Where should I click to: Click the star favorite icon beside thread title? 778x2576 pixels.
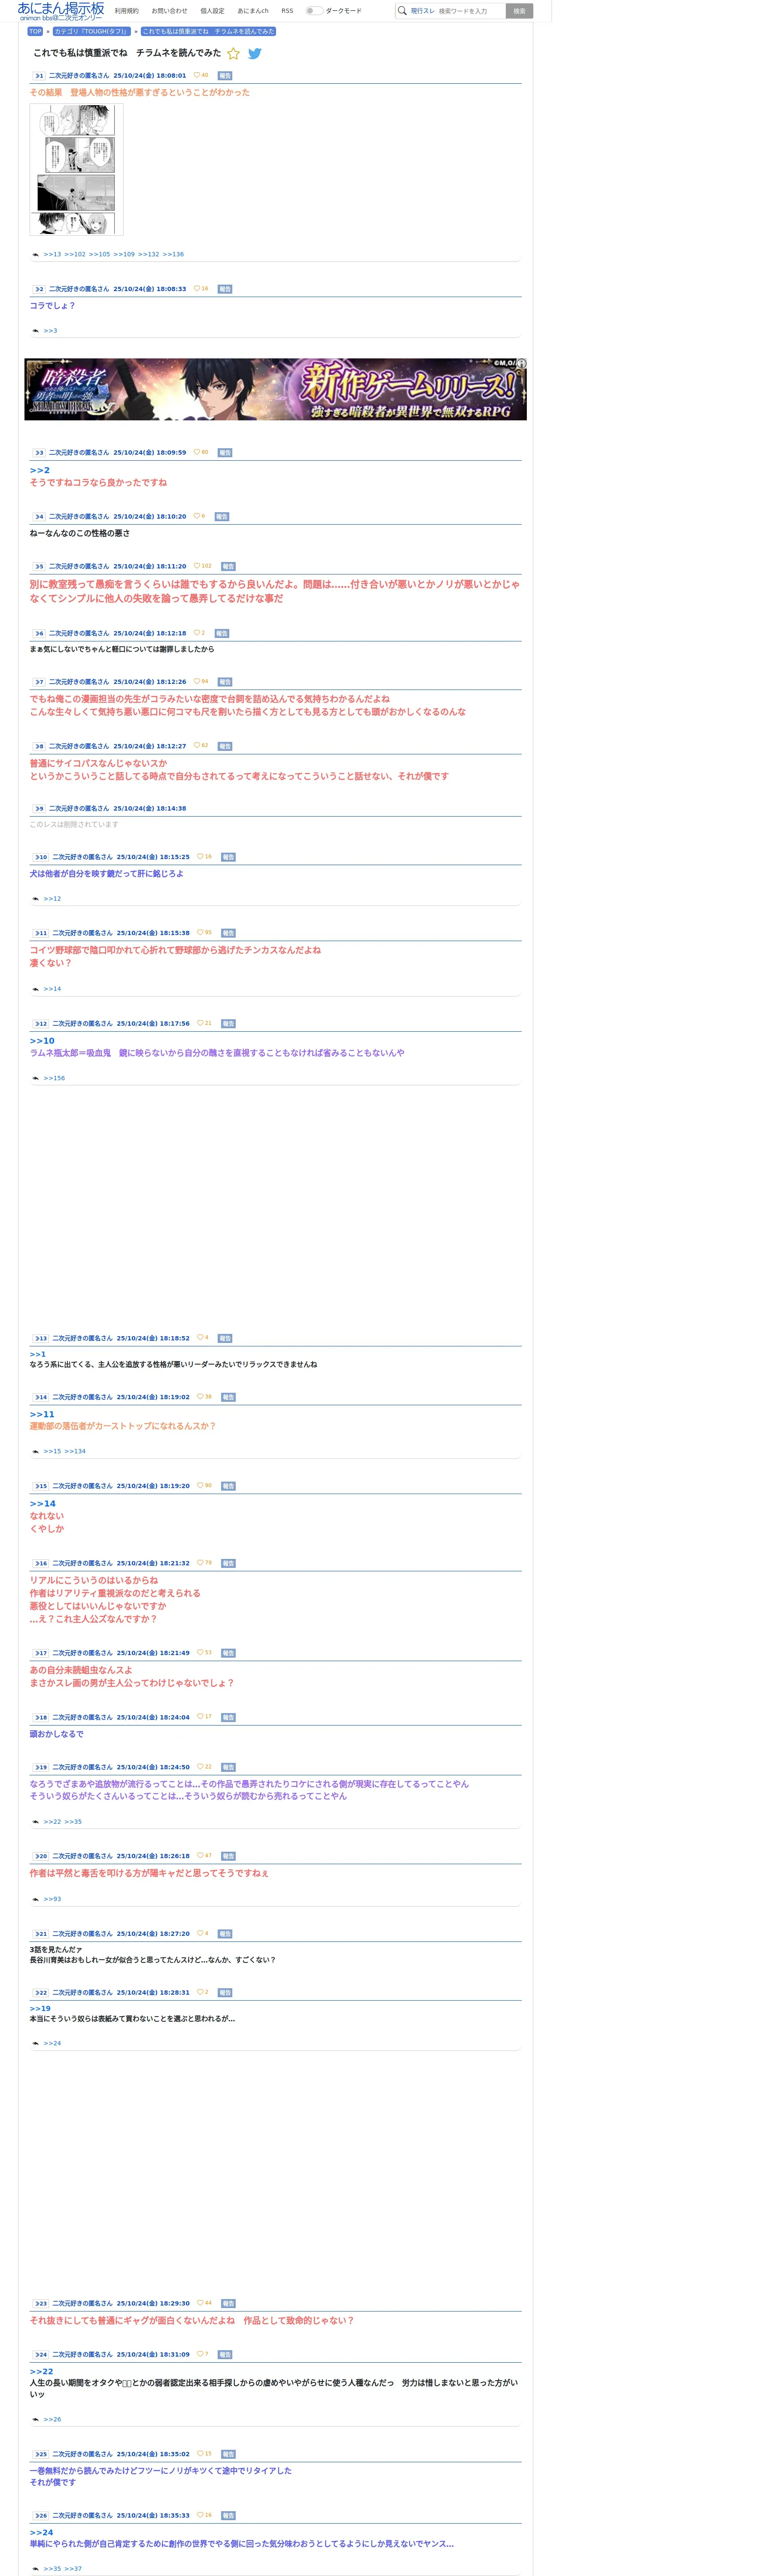point(233,54)
